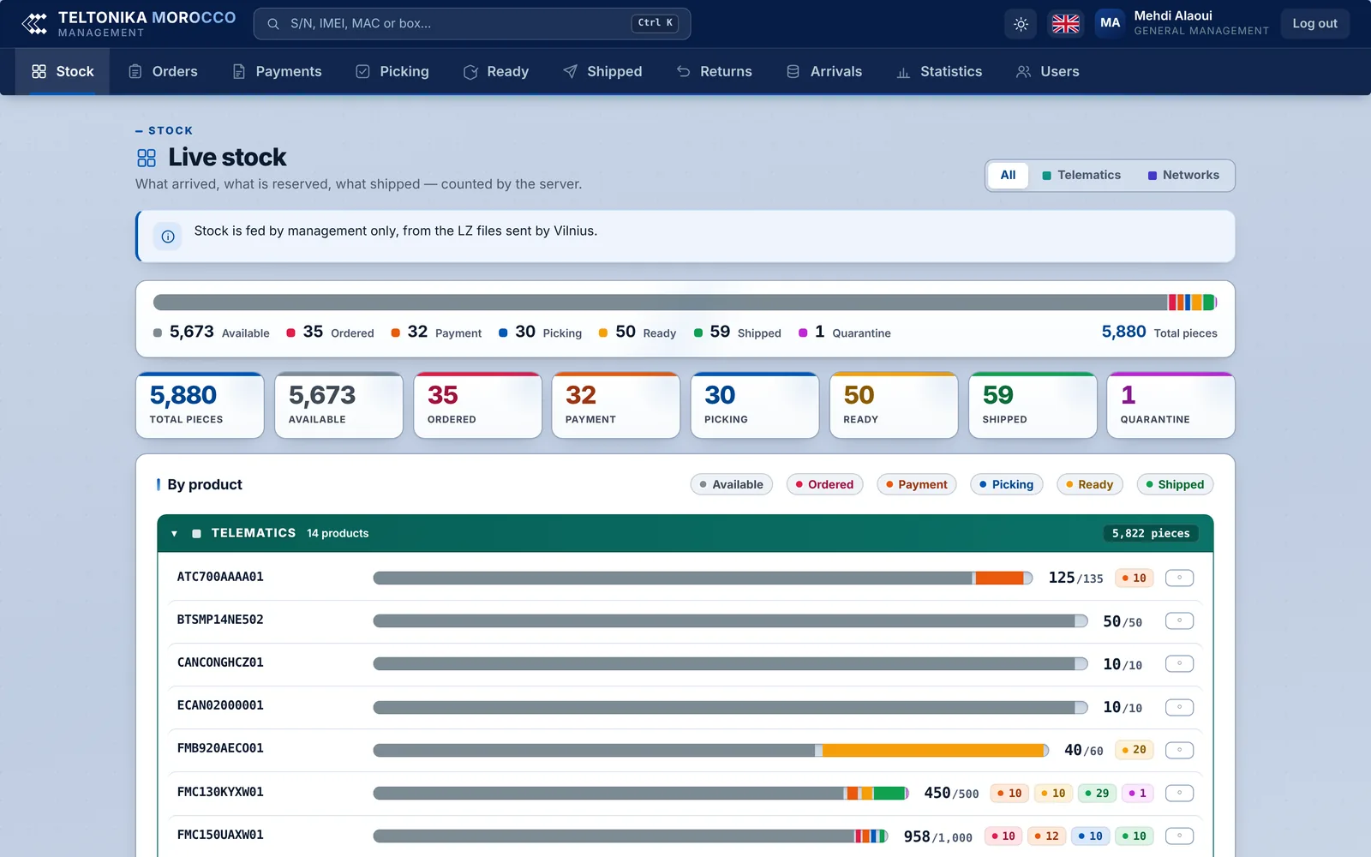1371x857 pixels.
Task: Open the Returns tab
Action: [714, 72]
